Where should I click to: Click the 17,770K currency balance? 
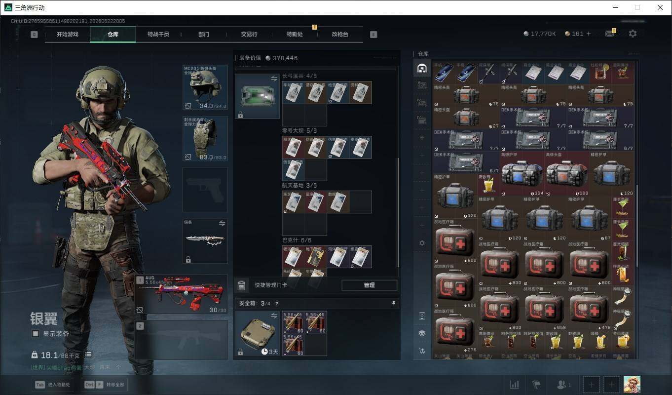pos(540,34)
